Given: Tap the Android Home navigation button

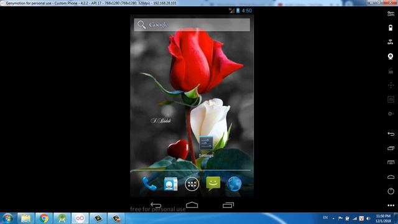Looking at the screenshot, I should click(x=192, y=205).
